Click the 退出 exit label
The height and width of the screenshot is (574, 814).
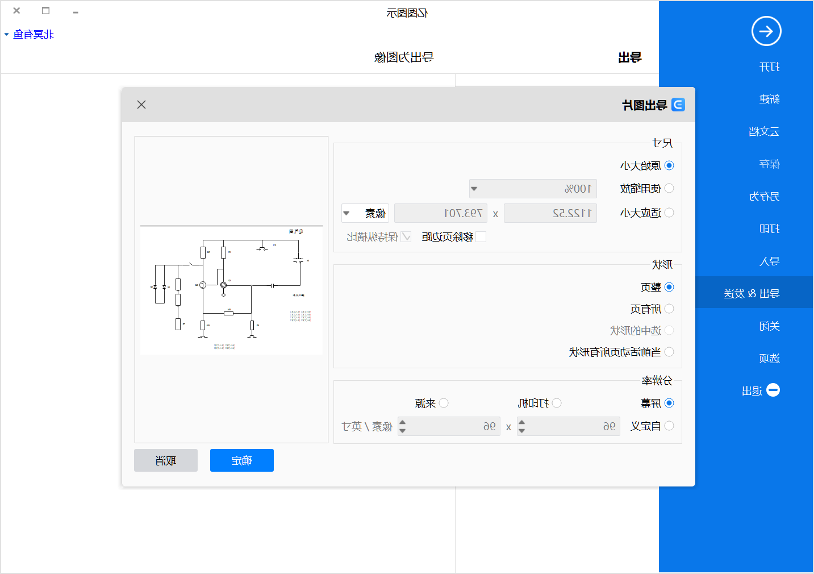pyautogui.click(x=752, y=391)
